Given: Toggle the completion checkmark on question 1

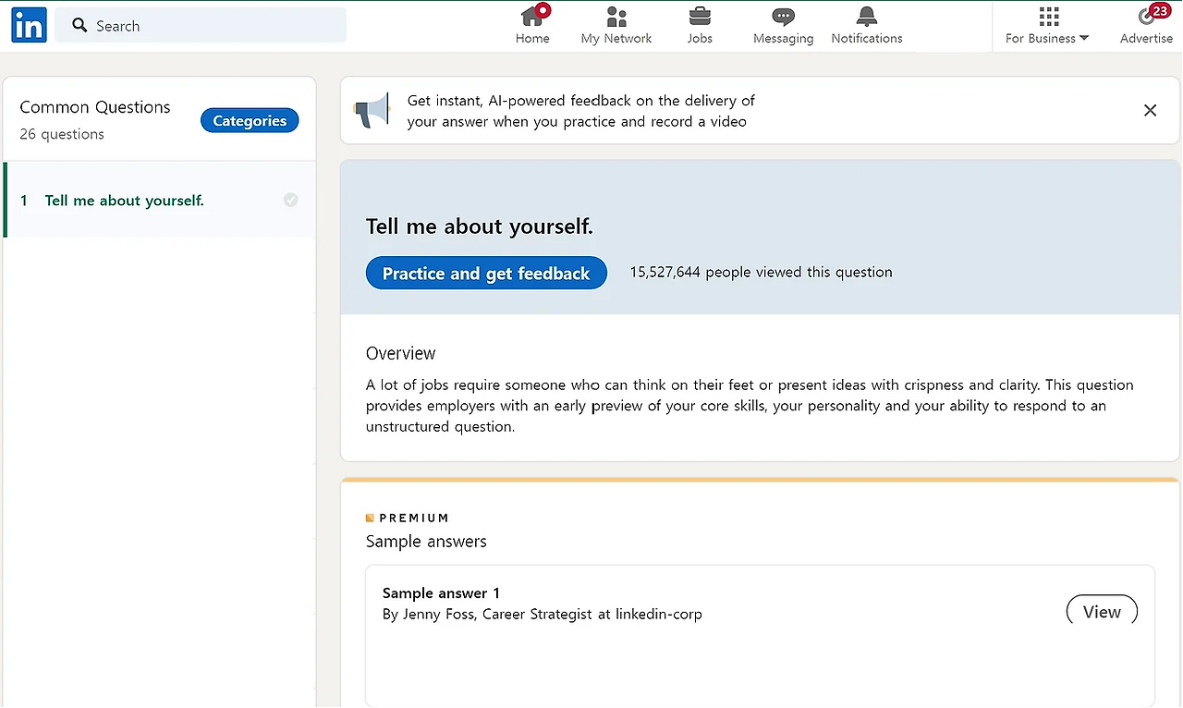Looking at the screenshot, I should [290, 200].
